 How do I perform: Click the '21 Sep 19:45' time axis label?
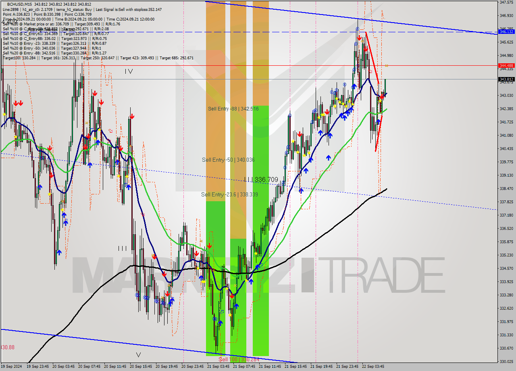[x=321, y=367]
